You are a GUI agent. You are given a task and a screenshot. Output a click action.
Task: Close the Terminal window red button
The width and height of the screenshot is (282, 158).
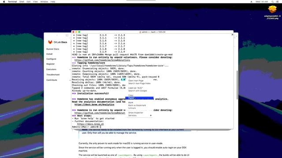point(73,32)
